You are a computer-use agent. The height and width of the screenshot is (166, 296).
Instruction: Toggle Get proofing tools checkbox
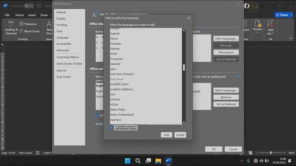tap(111, 127)
